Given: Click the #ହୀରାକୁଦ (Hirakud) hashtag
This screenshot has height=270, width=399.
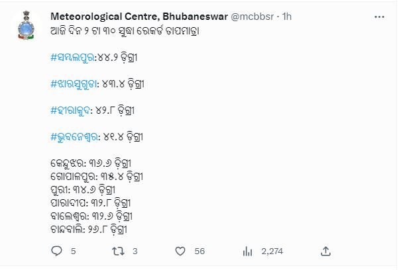Looking at the screenshot, I should click(69, 111).
